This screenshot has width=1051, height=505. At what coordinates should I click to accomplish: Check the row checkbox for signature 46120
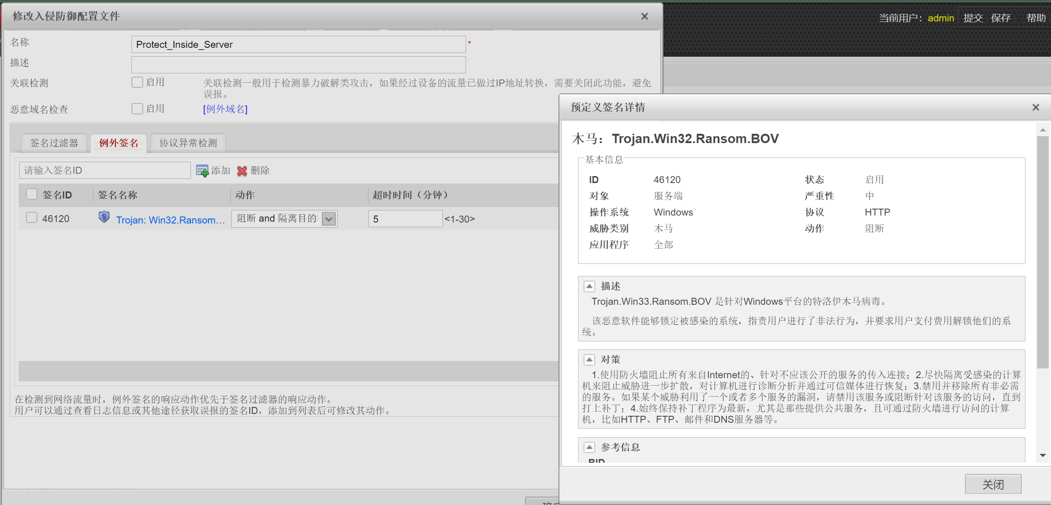click(32, 217)
